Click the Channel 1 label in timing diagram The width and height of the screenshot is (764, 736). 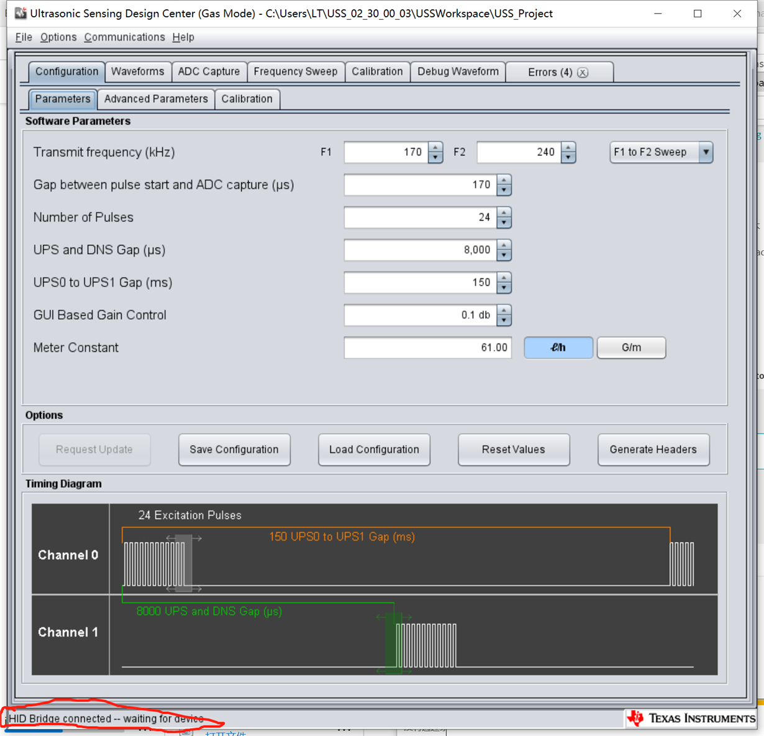pos(68,632)
